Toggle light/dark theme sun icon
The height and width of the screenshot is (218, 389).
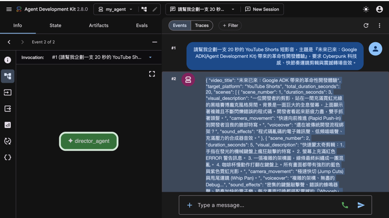coord(366,9)
